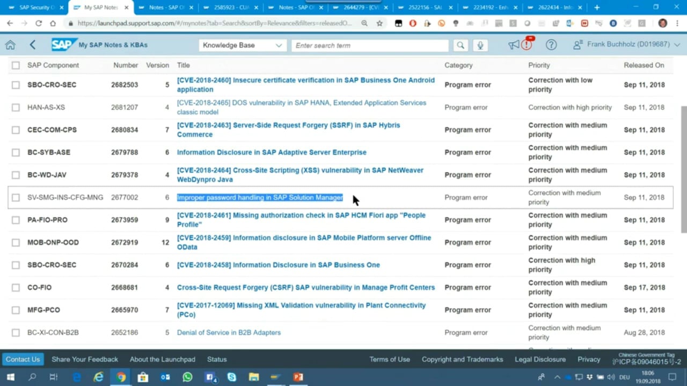Sort by the Category column header
This screenshot has height=386, width=687.
[458, 65]
